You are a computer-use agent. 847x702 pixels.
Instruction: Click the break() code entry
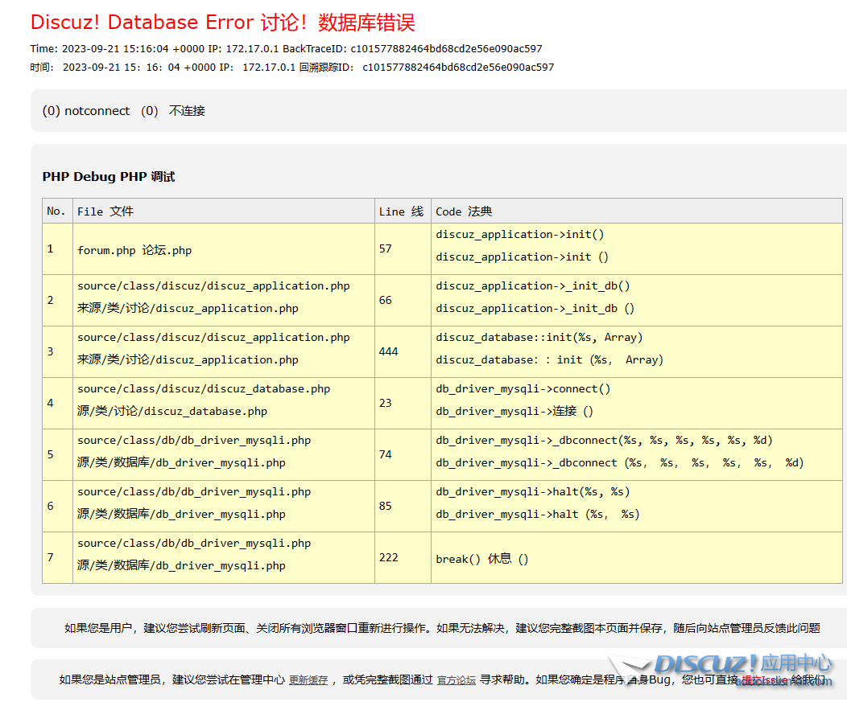click(x=482, y=559)
